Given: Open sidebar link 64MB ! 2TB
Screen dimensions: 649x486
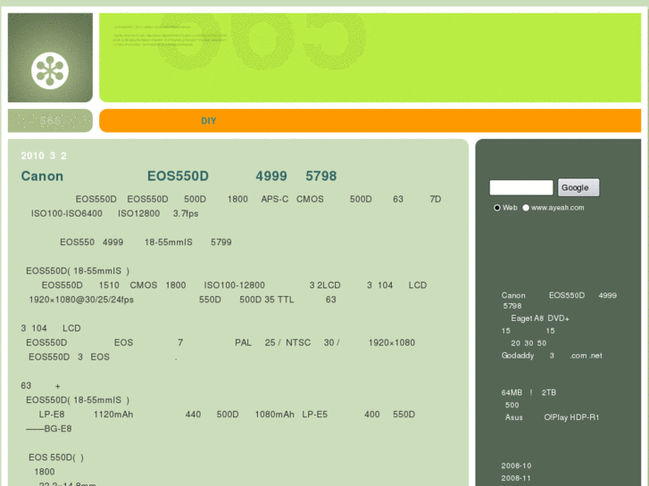Looking at the screenshot, I should tap(528, 392).
